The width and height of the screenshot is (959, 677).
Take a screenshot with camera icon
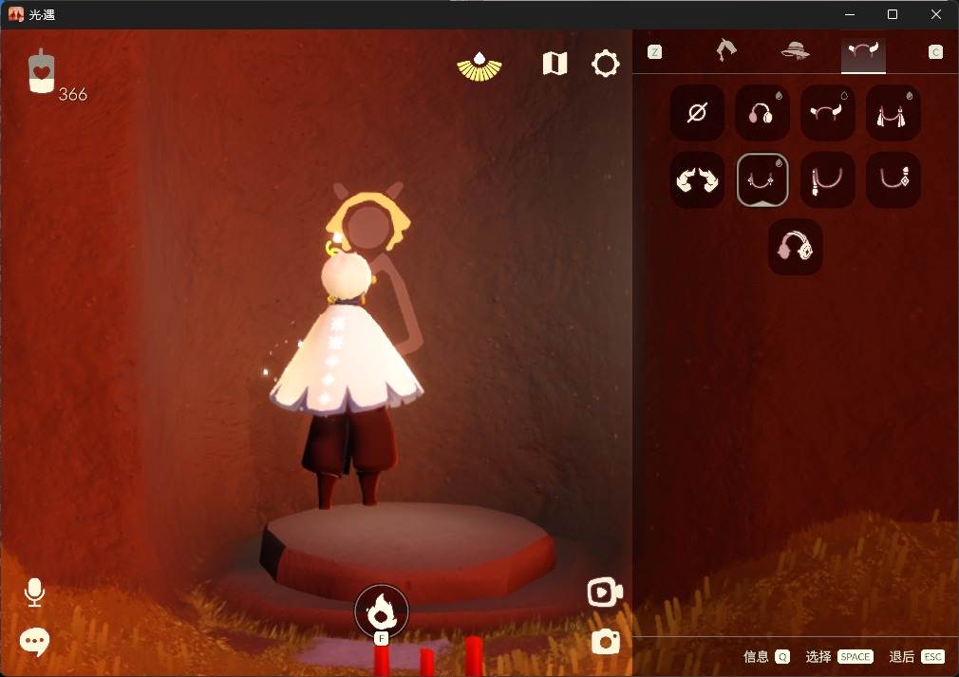(x=606, y=642)
